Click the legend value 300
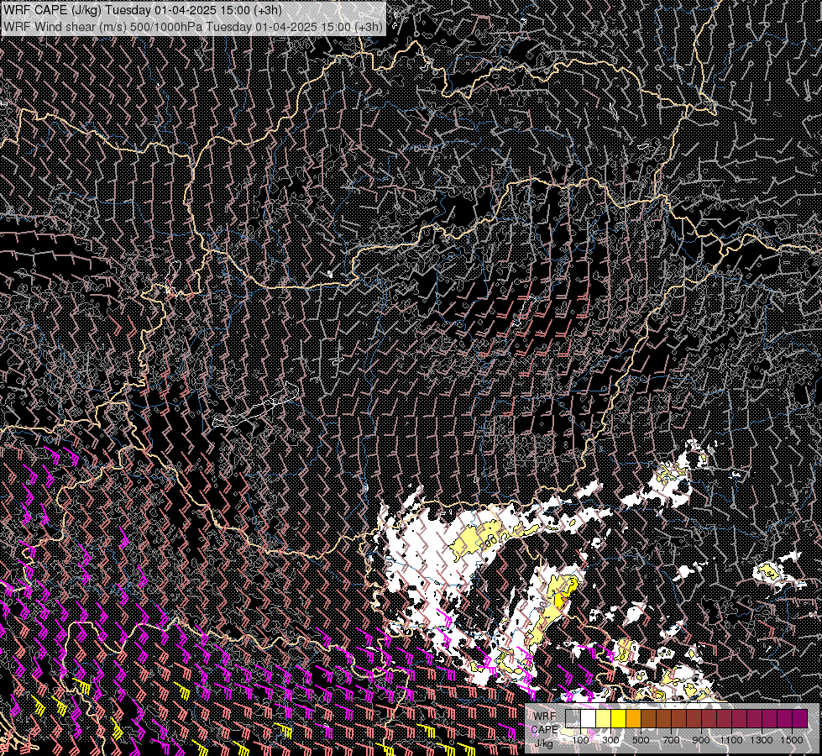The width and height of the screenshot is (822, 756). [x=610, y=740]
